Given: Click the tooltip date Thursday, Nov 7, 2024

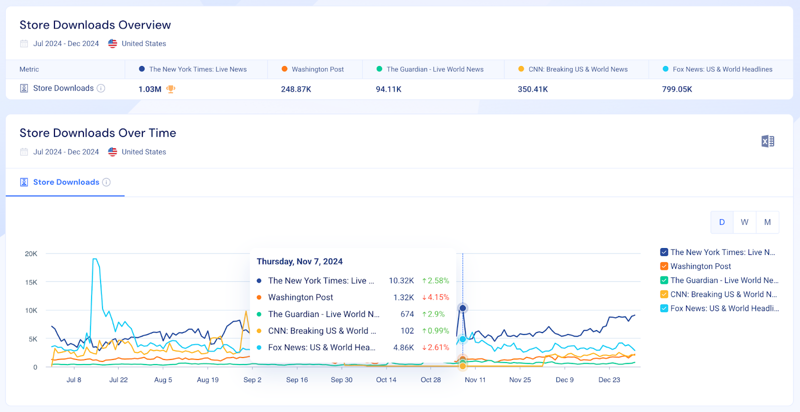Looking at the screenshot, I should coord(299,261).
